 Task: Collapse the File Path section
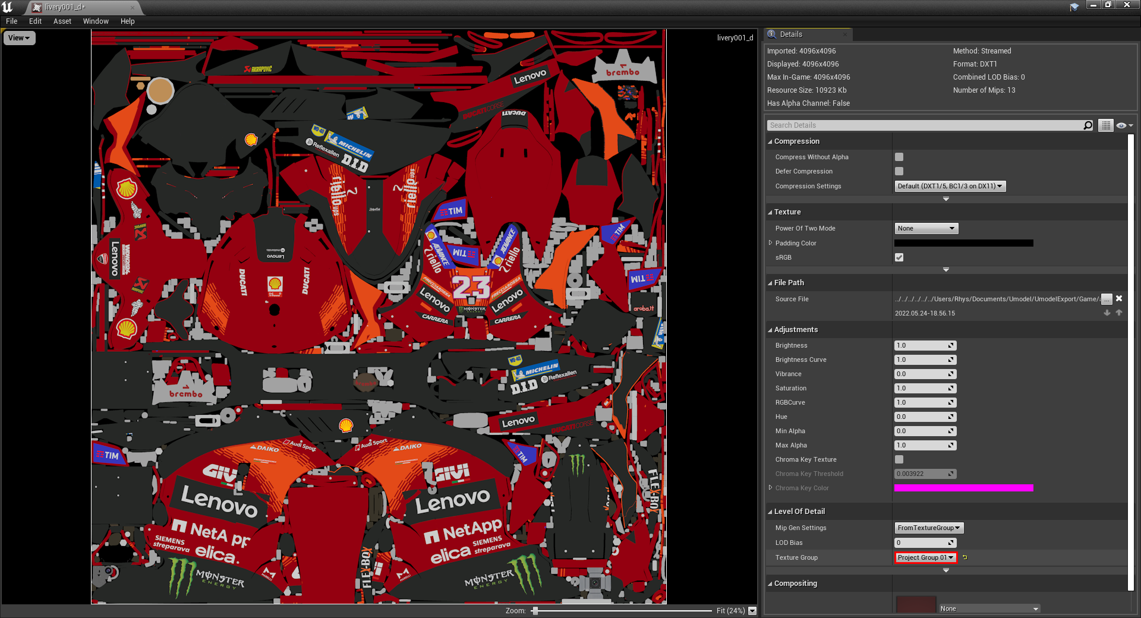tap(770, 283)
